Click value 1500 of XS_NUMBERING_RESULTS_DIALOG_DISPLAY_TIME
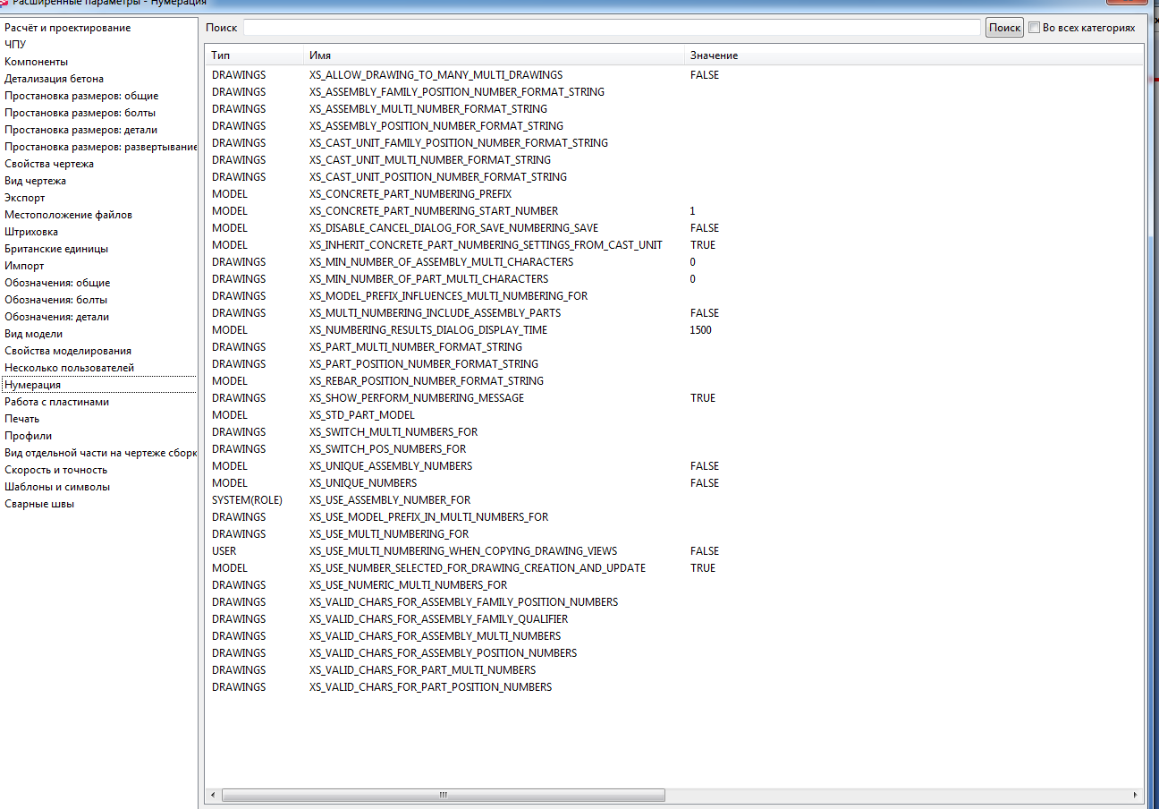This screenshot has height=809, width=1159. tap(701, 330)
